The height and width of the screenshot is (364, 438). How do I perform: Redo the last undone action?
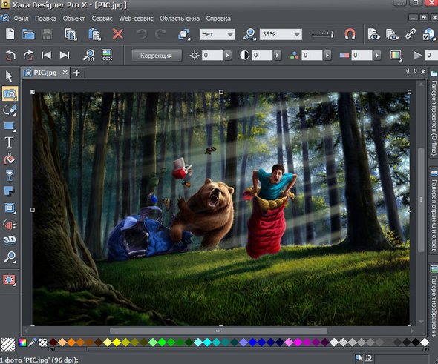(160, 34)
